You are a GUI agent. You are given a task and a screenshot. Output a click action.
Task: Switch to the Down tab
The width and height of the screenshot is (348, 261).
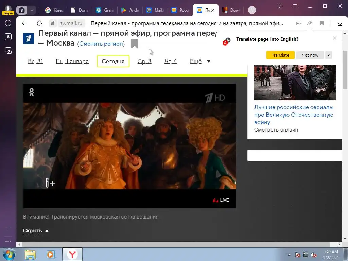point(231,10)
